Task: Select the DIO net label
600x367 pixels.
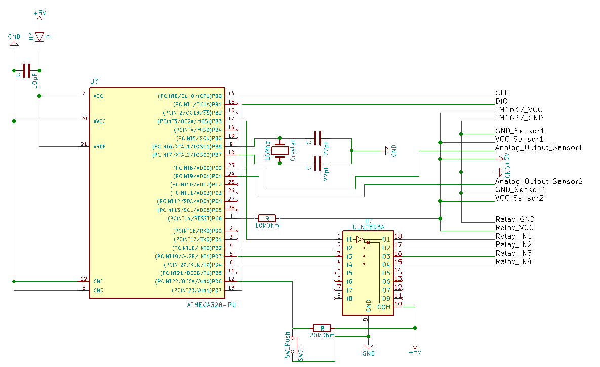Action: coord(501,101)
